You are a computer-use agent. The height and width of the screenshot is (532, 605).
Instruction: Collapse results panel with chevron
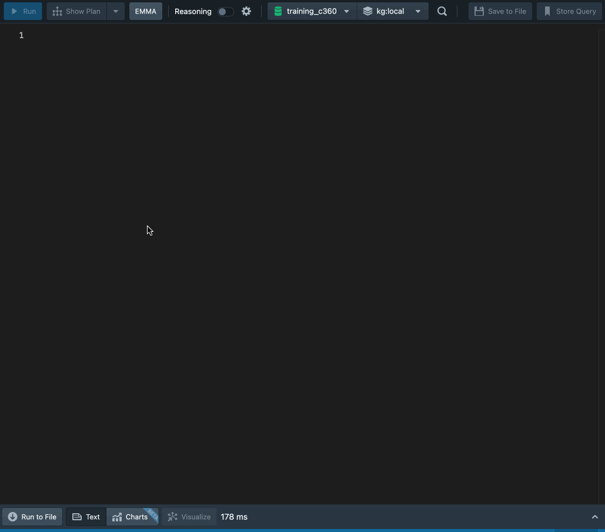pyautogui.click(x=594, y=517)
